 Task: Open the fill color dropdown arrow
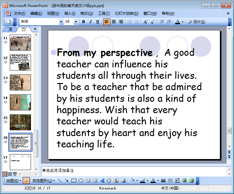pos(137,181)
